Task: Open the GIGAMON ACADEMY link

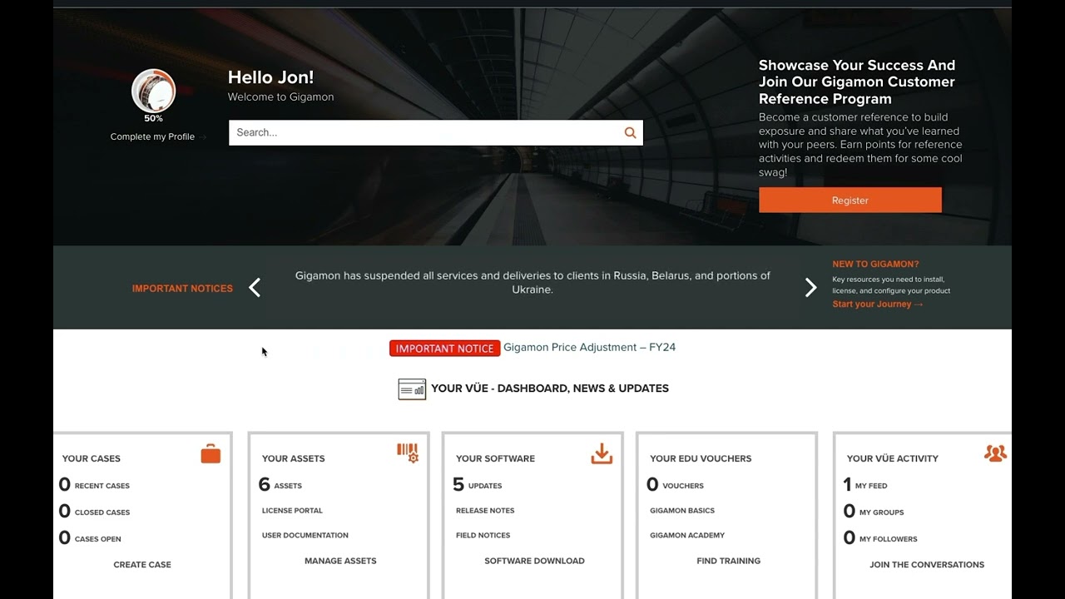Action: point(687,536)
